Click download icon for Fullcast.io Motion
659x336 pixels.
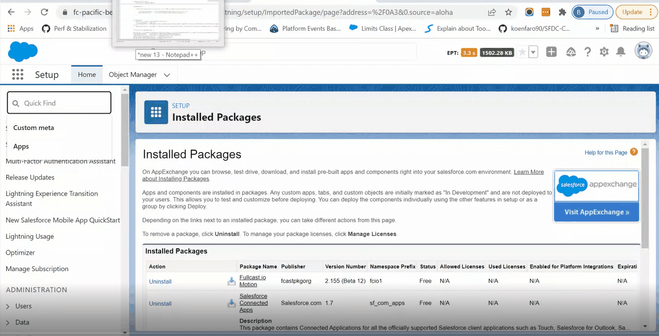click(x=231, y=281)
